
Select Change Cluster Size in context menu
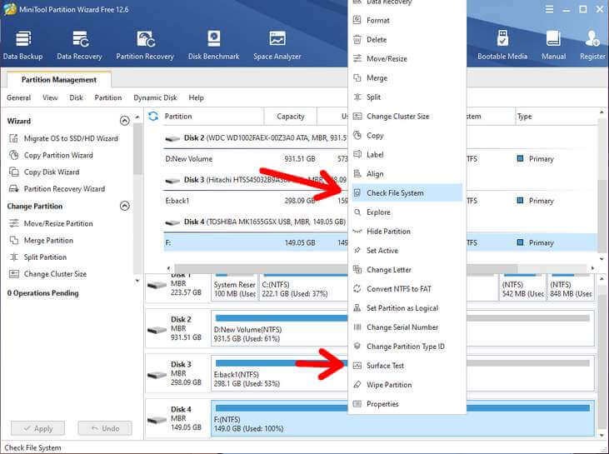pyautogui.click(x=407, y=116)
